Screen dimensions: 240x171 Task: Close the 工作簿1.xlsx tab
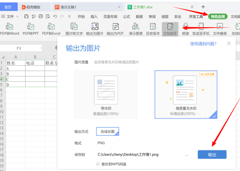[192, 7]
